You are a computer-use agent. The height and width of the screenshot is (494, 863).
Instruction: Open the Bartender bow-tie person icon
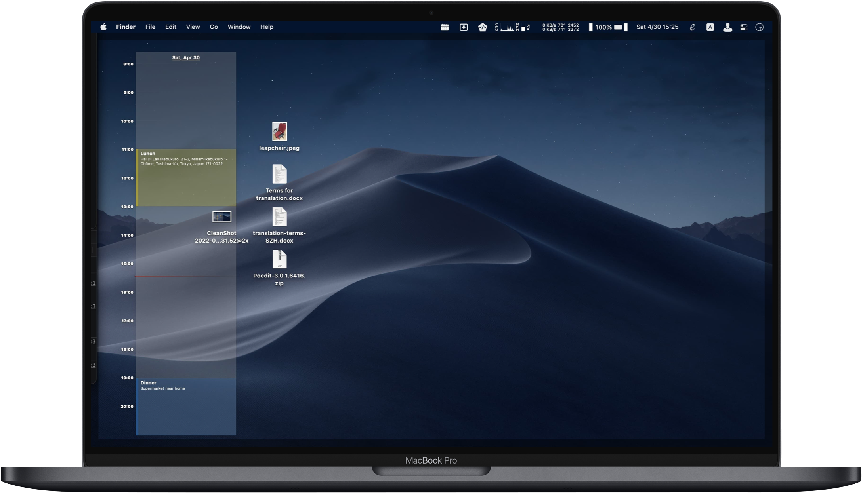tap(727, 27)
